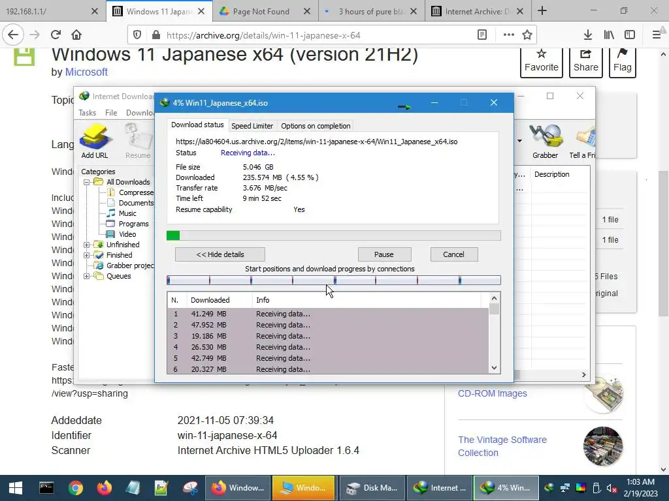Click the Hide details button
The height and width of the screenshot is (501, 669).
(x=220, y=254)
